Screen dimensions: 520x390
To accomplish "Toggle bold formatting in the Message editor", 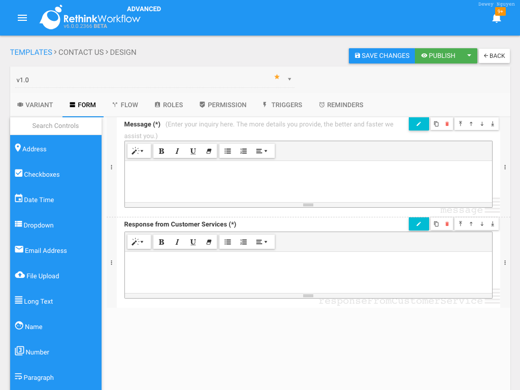I will [x=161, y=151].
